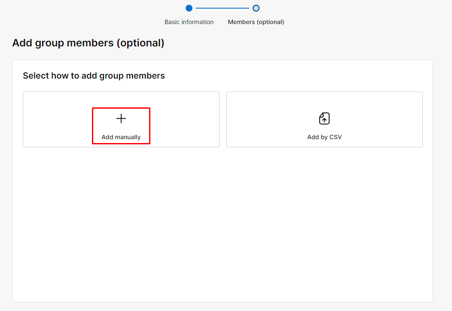This screenshot has width=452, height=311.
Task: Select the Members (optional) step label
Action: click(x=256, y=22)
